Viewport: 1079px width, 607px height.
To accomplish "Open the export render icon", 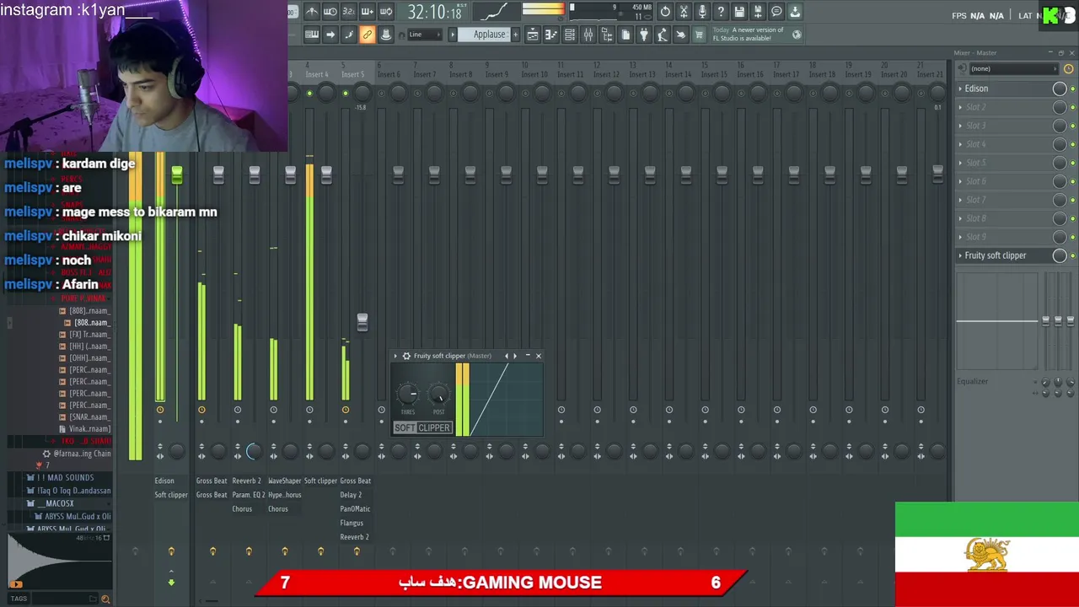I will pyautogui.click(x=795, y=12).
